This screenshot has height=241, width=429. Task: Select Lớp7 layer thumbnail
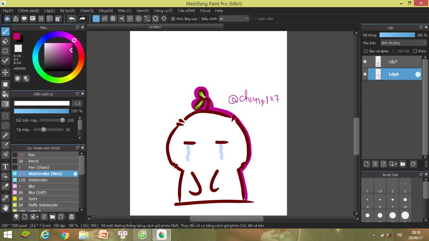click(378, 62)
